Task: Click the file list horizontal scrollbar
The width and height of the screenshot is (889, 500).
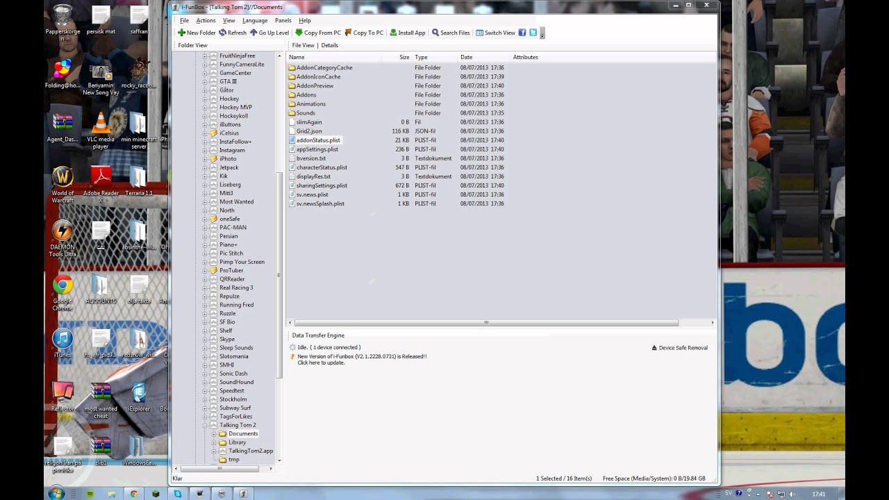Action: (x=486, y=322)
